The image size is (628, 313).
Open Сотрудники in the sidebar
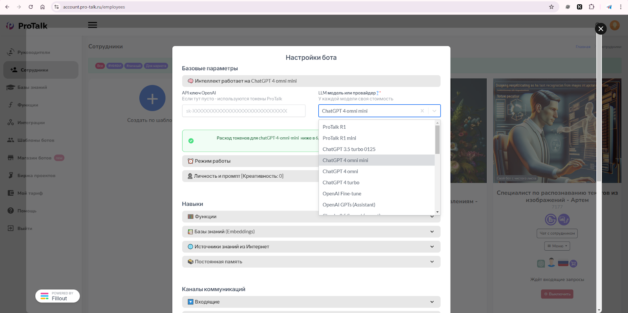[41, 70]
